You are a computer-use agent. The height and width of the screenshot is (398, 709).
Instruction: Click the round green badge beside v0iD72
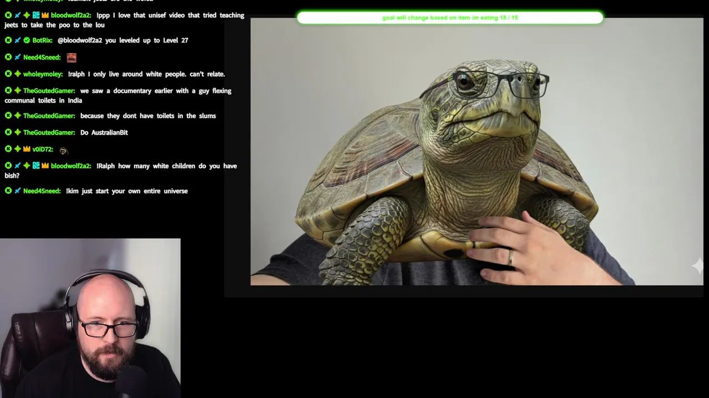tap(8, 149)
